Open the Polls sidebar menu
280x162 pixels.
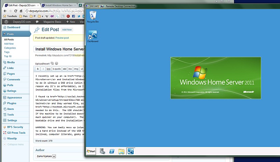coord(10,85)
